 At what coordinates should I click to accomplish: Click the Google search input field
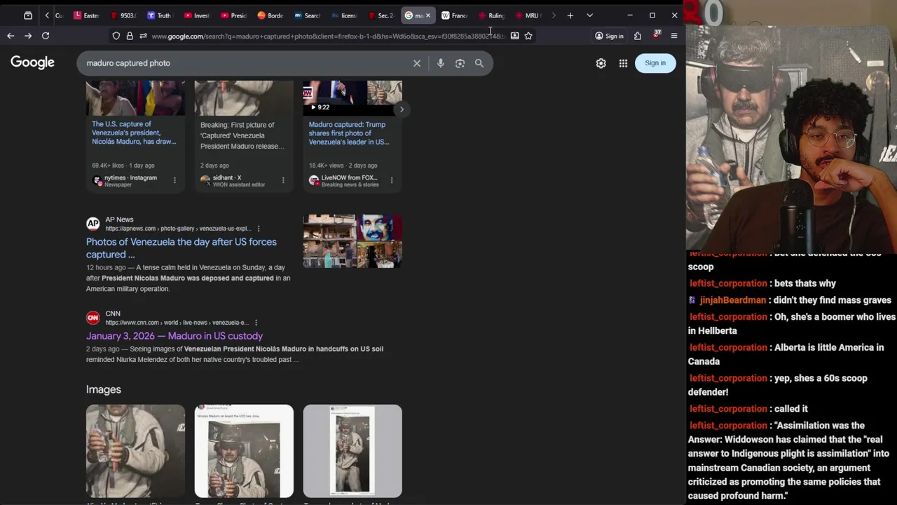point(245,63)
